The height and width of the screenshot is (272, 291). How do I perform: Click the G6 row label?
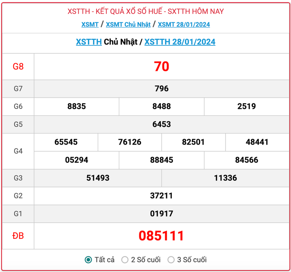pyautogui.click(x=18, y=106)
